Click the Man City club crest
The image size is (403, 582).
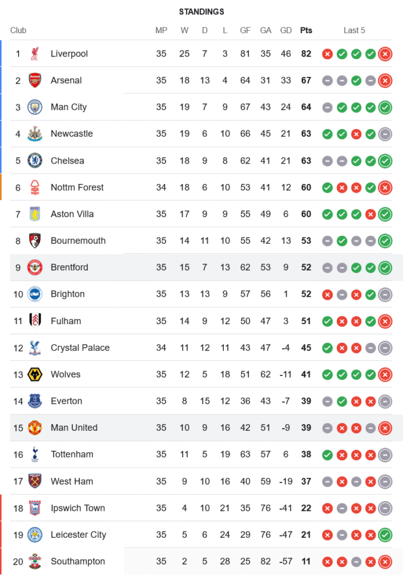point(35,107)
